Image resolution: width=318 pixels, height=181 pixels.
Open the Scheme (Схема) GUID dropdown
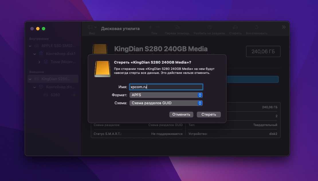pos(166,103)
